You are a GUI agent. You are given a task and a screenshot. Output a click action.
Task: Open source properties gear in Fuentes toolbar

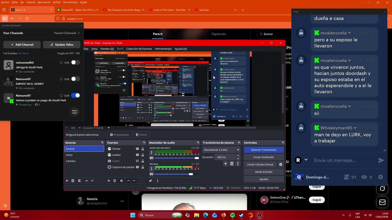121,181
